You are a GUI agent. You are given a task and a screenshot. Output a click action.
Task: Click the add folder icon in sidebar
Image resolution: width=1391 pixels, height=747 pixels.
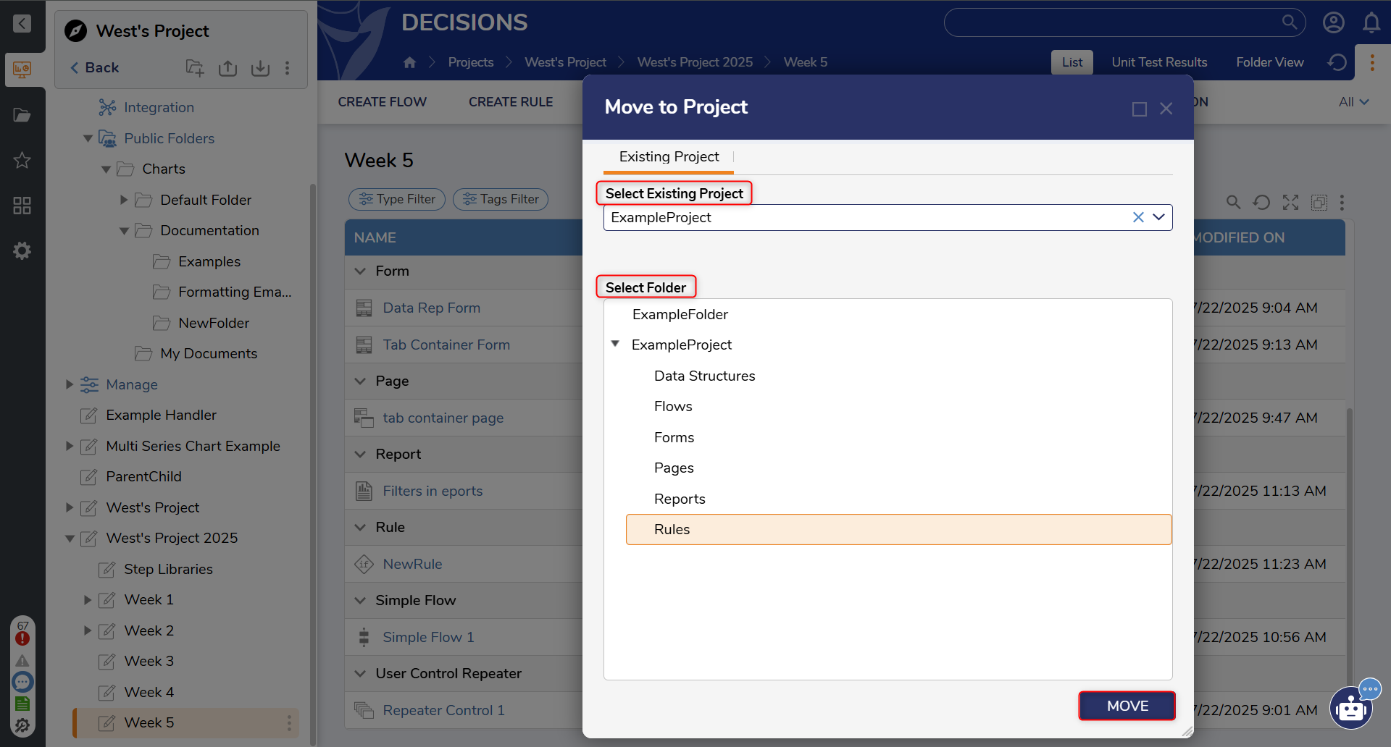(195, 68)
